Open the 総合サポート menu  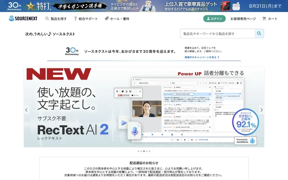click(86, 19)
